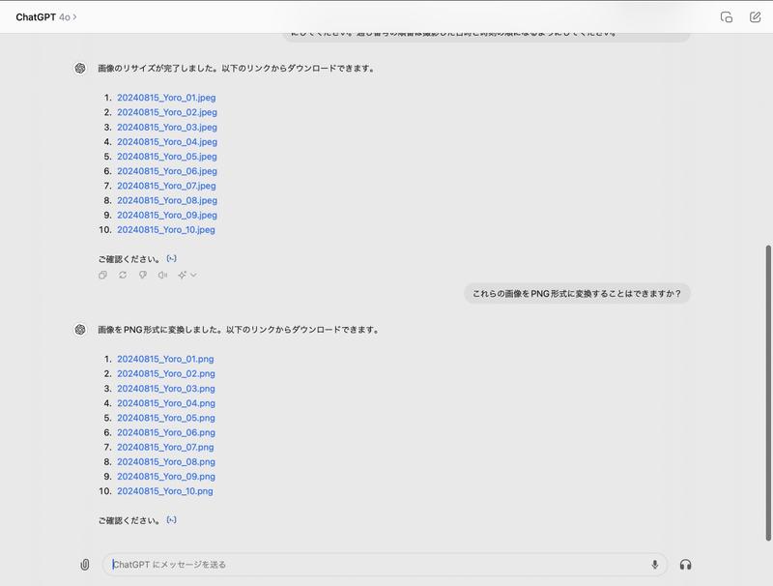Click ChatGPT avatar beside PNG response
This screenshot has width=773, height=586.
[80, 330]
